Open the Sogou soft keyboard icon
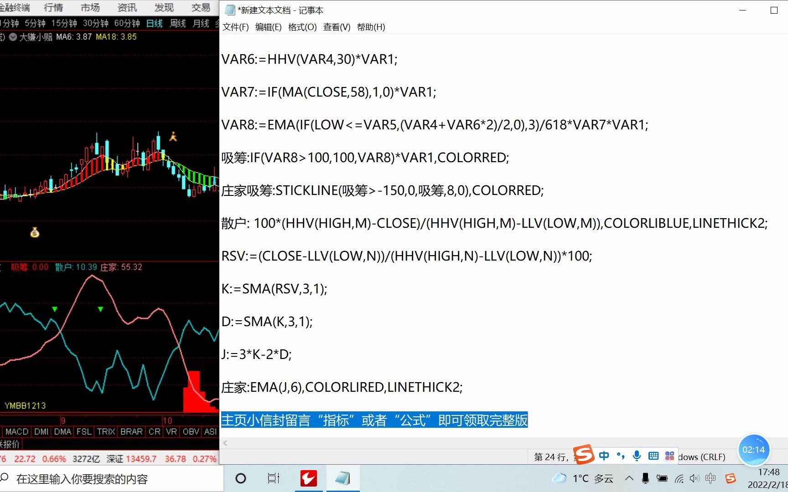Screen dimensions: 788x492 653,456
